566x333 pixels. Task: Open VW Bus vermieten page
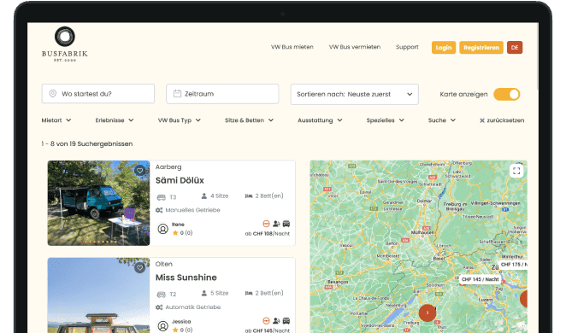click(355, 47)
